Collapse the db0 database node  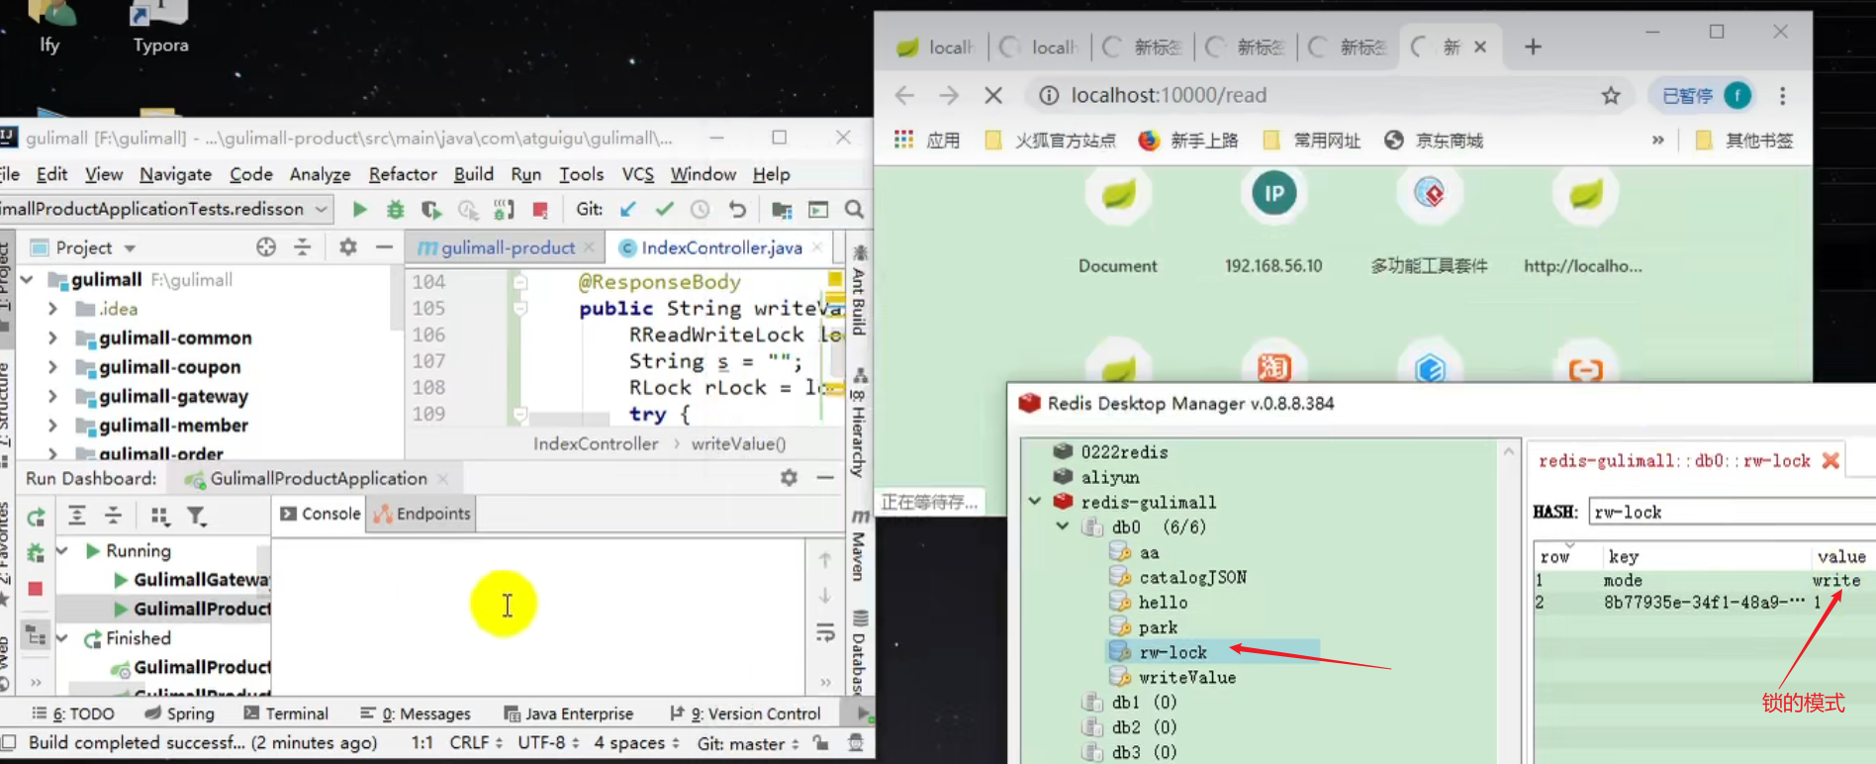pyautogui.click(x=1063, y=526)
